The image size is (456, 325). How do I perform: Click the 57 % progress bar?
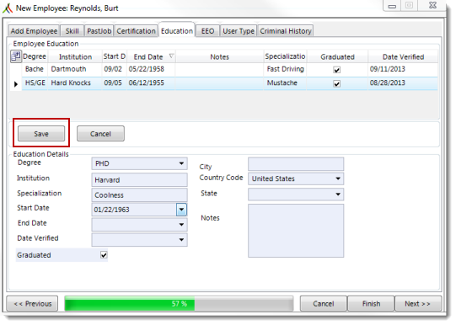coord(179,303)
